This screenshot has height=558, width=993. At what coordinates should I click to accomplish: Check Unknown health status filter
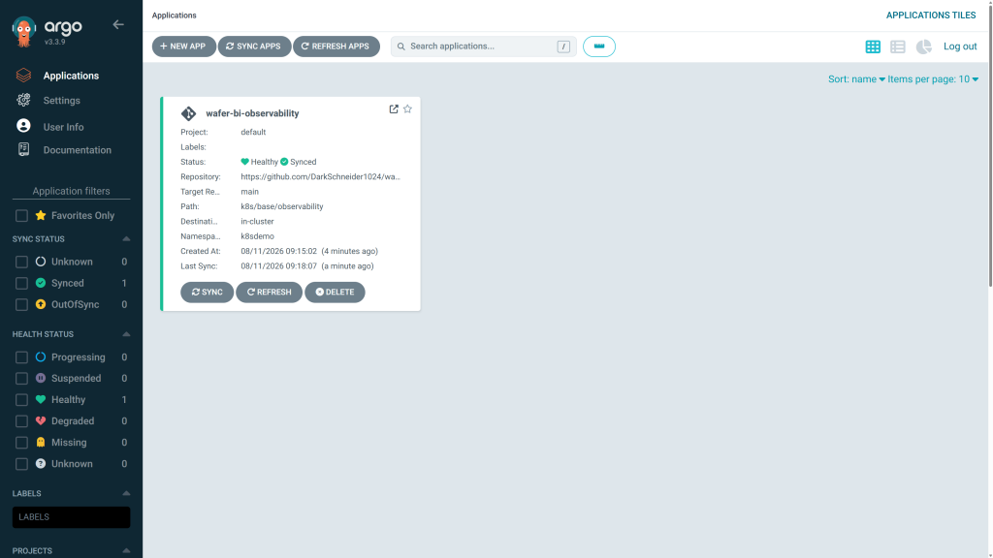coord(21,464)
